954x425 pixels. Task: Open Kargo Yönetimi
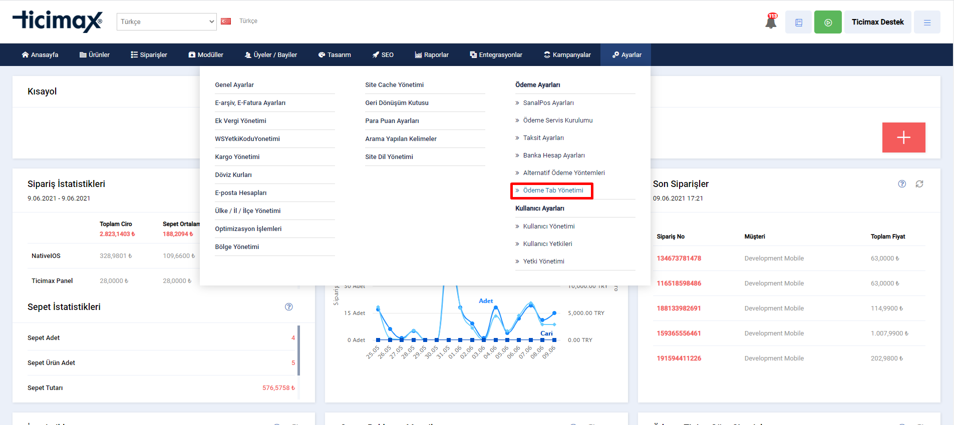click(x=237, y=157)
